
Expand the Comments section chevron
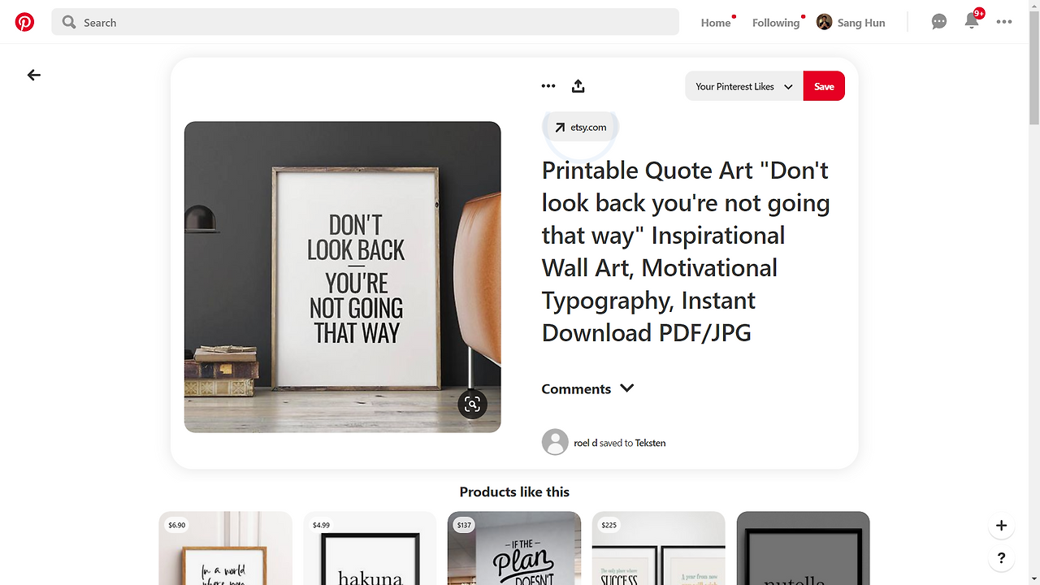(627, 388)
